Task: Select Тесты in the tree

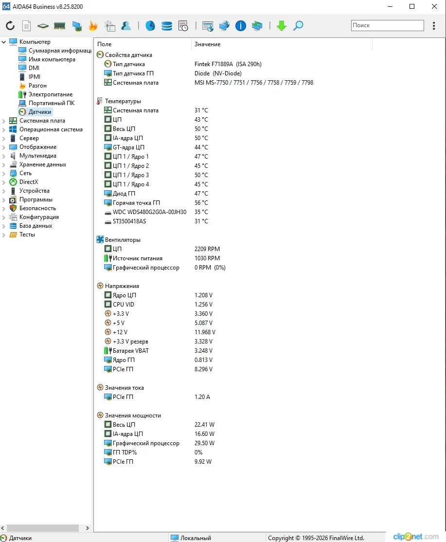Action: (22, 235)
